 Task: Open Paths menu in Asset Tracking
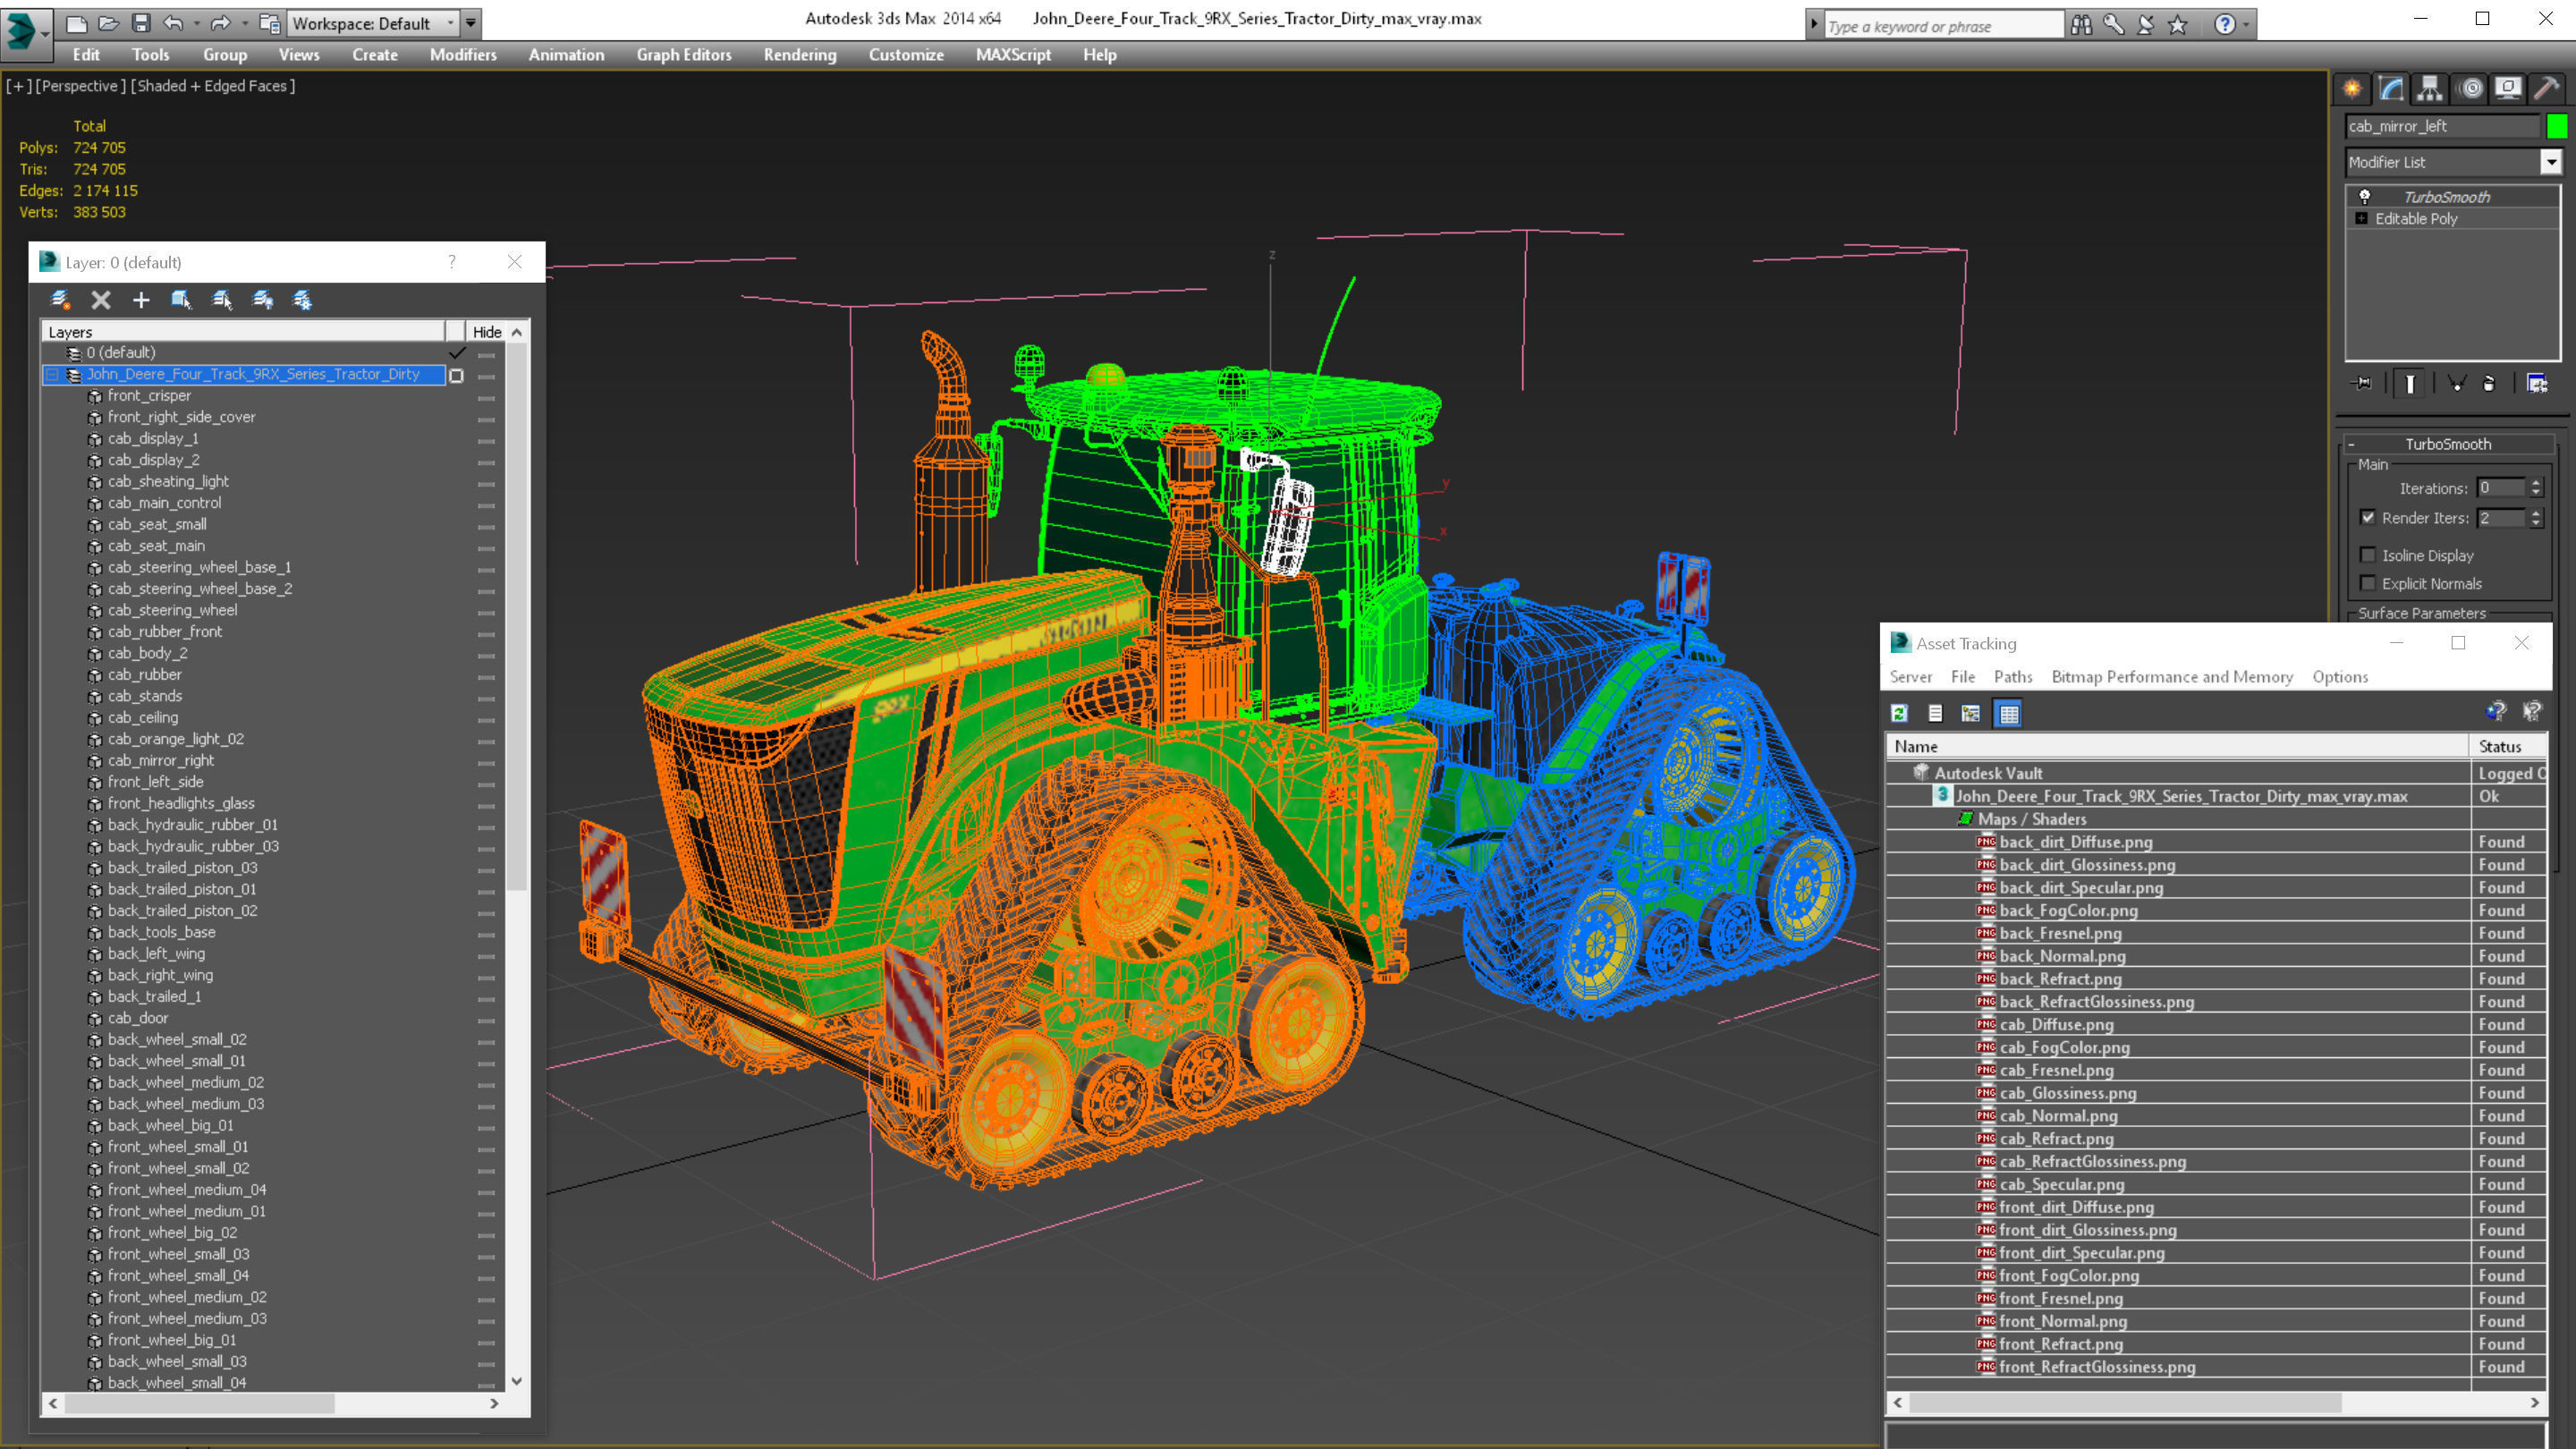click(x=2012, y=676)
